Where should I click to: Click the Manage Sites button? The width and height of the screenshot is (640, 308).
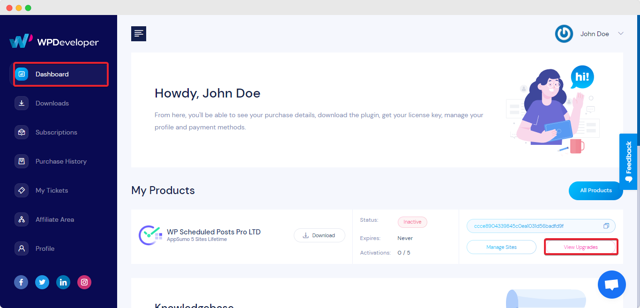(x=501, y=247)
